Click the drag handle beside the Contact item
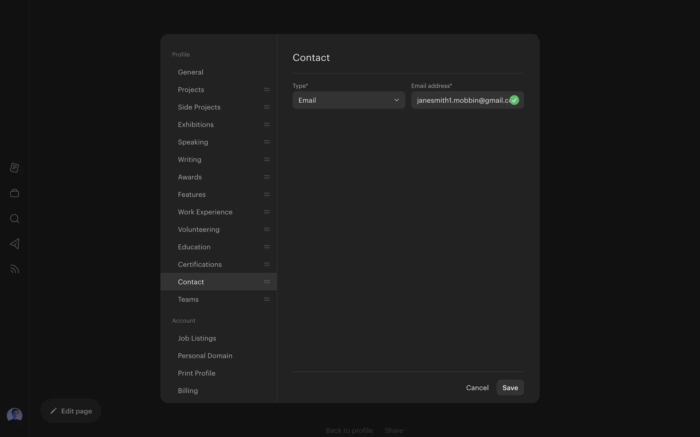Screen dimensions: 700x437 (x=267, y=282)
